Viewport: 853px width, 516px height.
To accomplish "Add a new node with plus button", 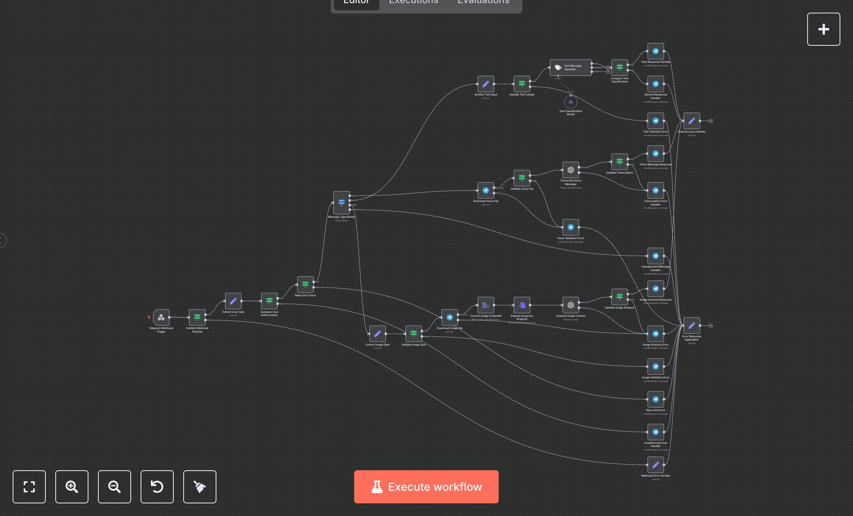I will click(x=823, y=29).
